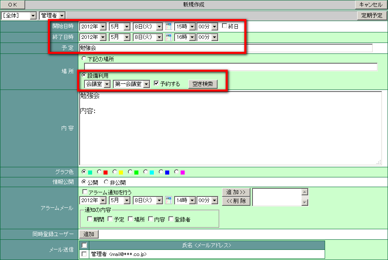Check the 予定 notification checkbox
Viewport: 388px width, 260px height.
[x=110, y=219]
